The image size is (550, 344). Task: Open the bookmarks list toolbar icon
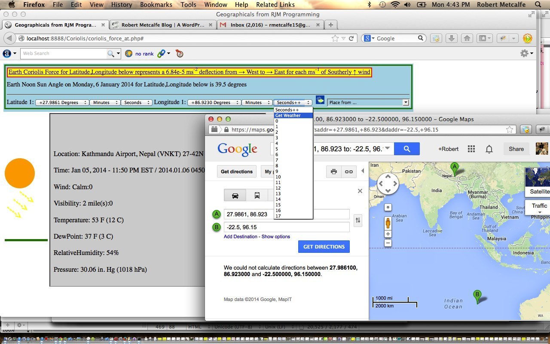485,38
